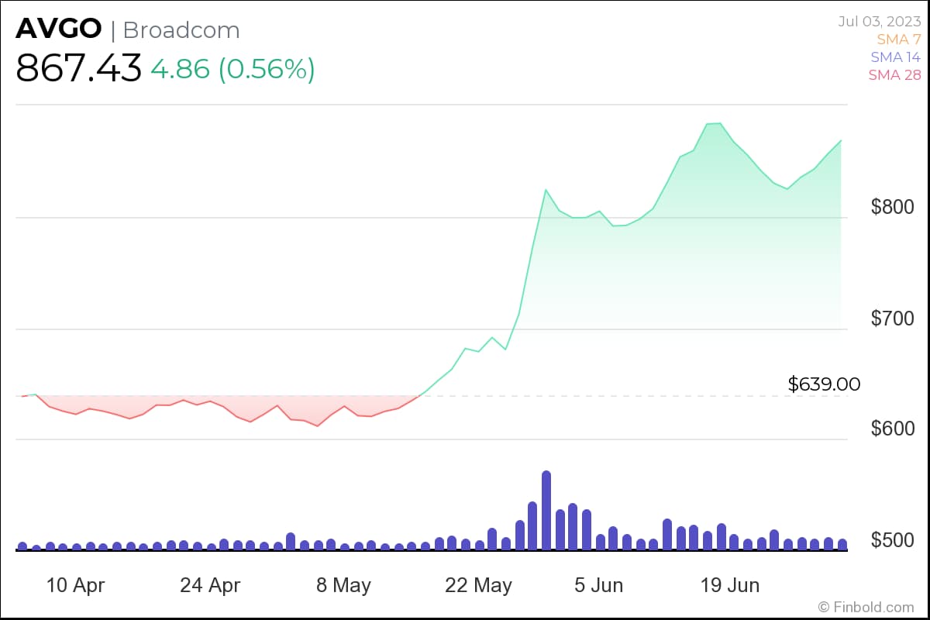Select the SMA 14 legend entry

(x=896, y=57)
